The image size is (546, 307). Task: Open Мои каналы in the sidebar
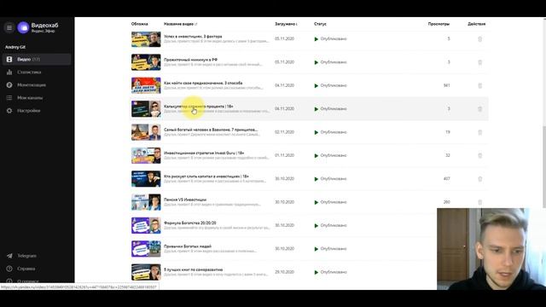[x=30, y=98]
